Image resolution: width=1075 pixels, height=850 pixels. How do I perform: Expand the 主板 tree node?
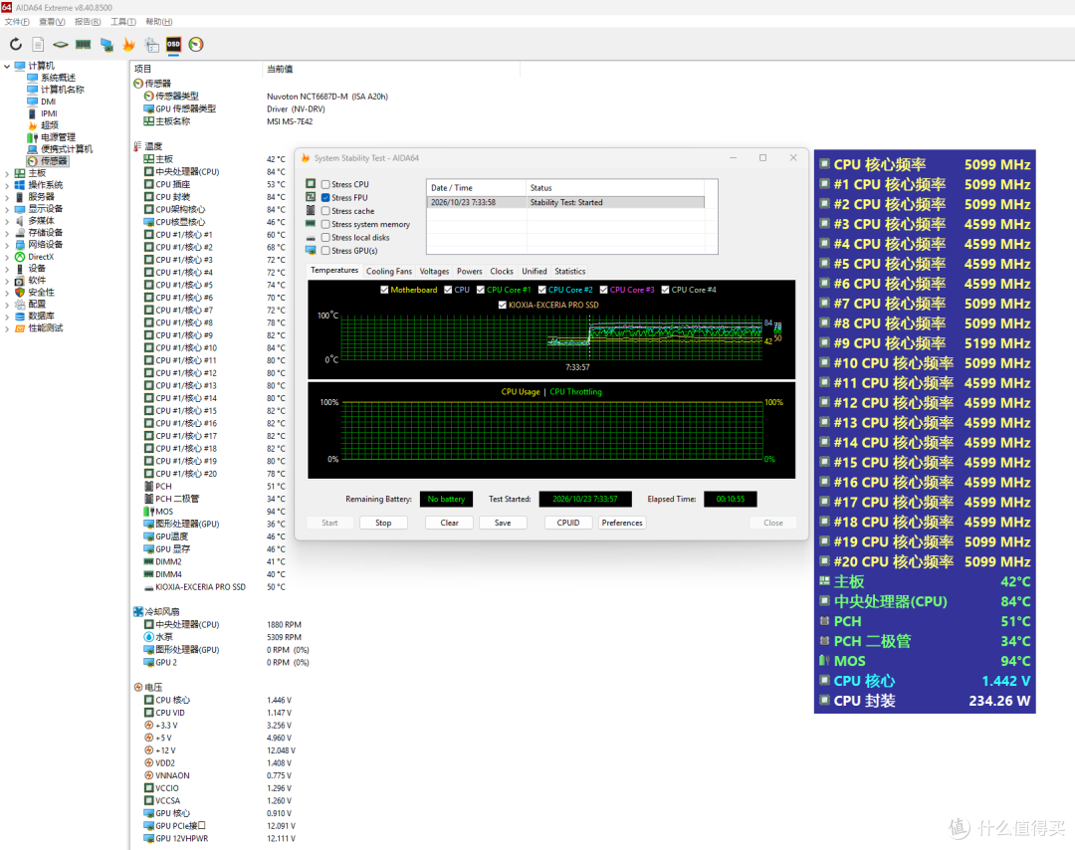coord(7,173)
